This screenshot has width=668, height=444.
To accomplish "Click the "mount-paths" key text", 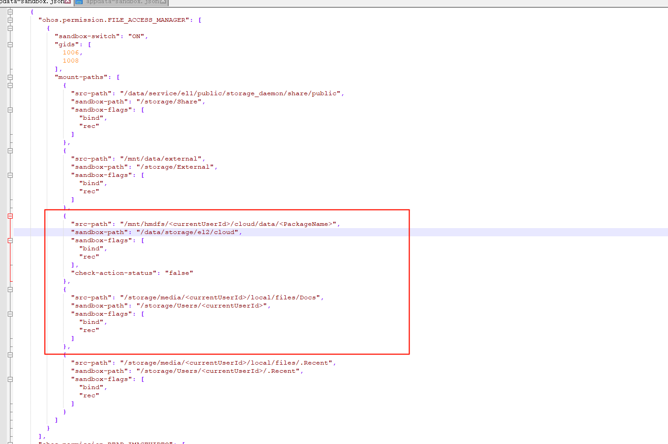I will point(81,77).
